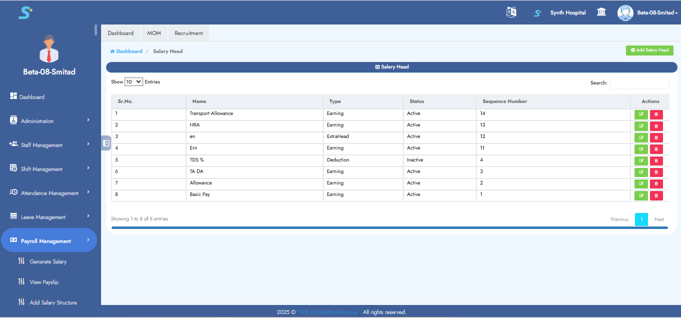Viewport: 681px width, 318px height.
Task: Edit the TDS % salary head
Action: coord(641,160)
